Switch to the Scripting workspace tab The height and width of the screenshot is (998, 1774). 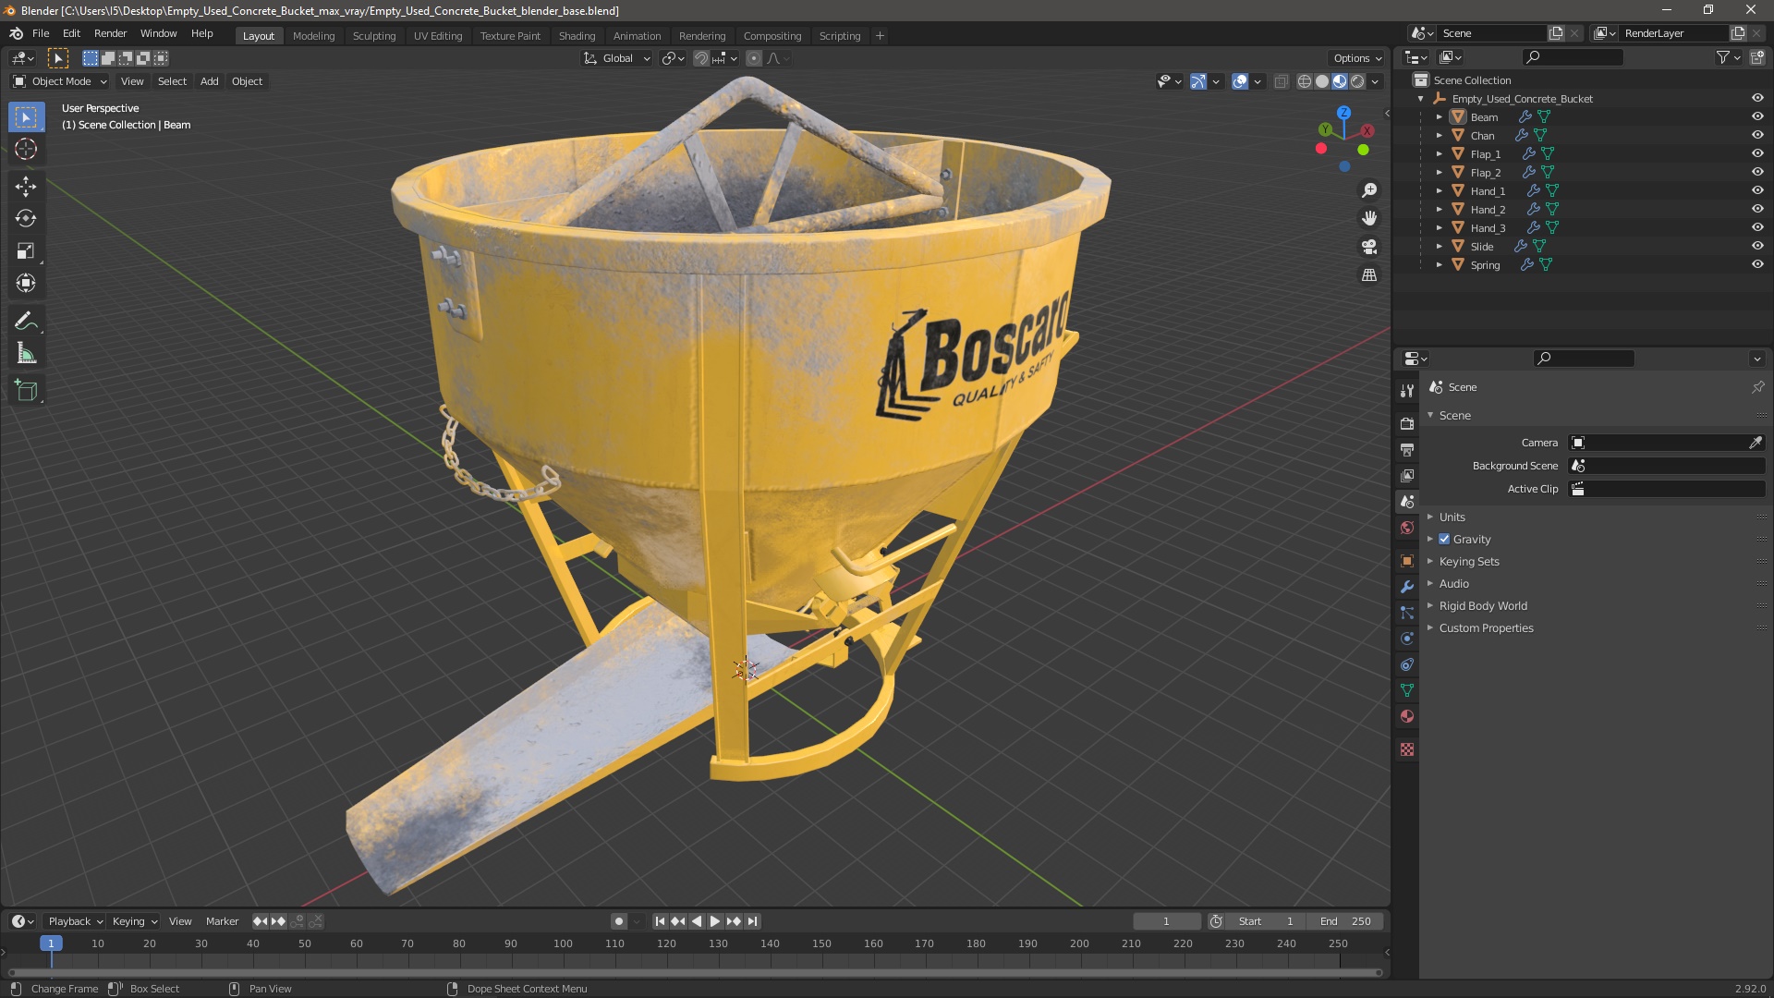point(840,36)
